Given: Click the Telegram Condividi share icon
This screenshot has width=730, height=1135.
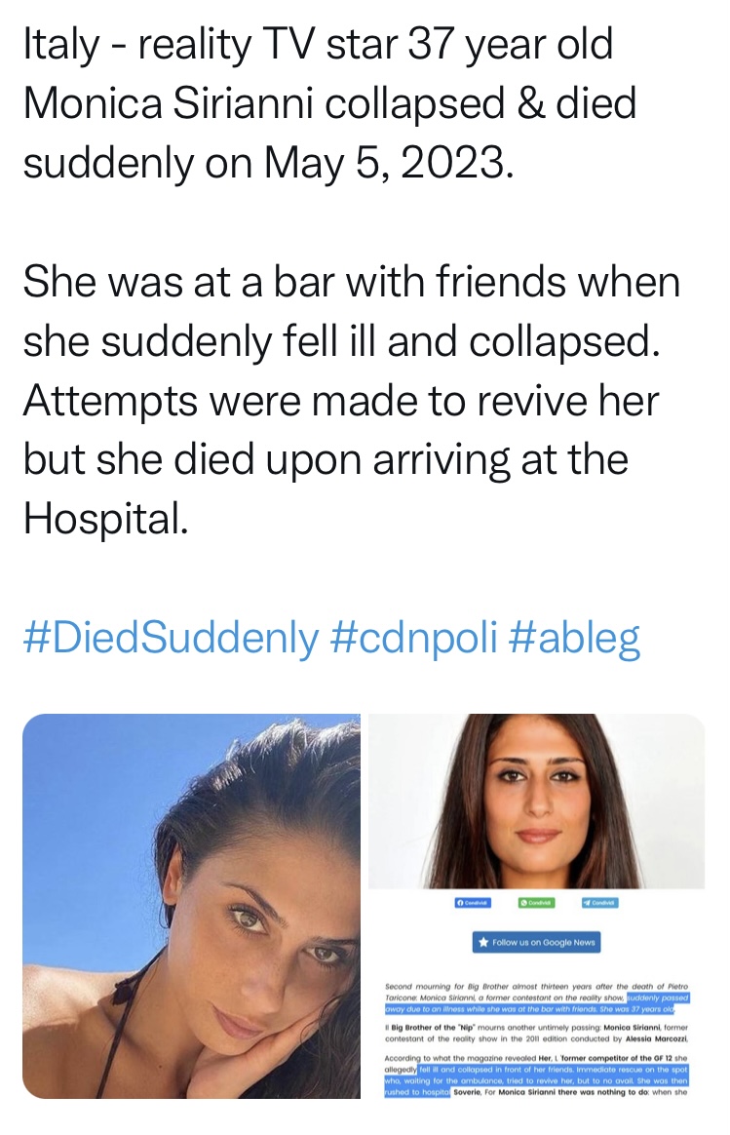Looking at the screenshot, I should point(599,903).
